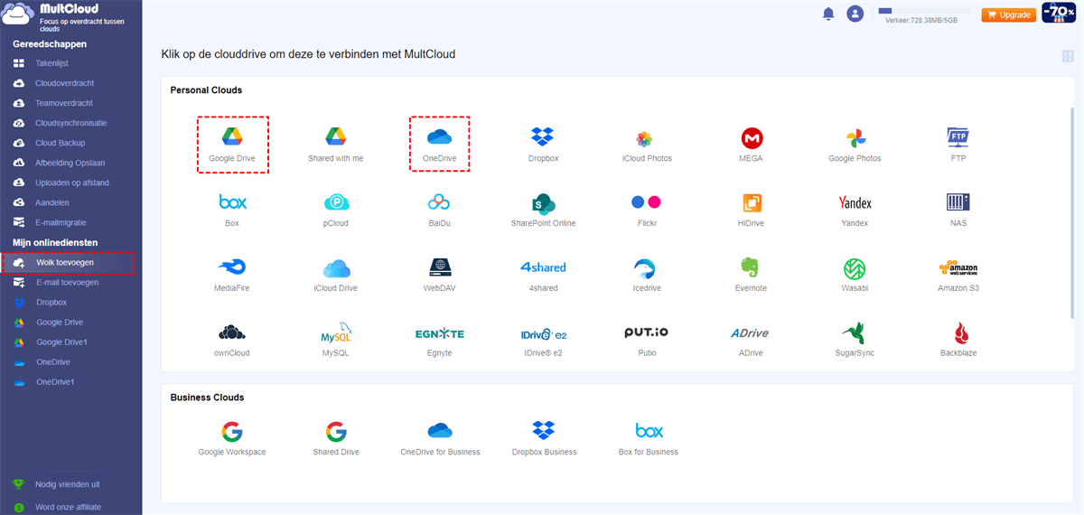Choose IDrive e2 storage

click(543, 333)
